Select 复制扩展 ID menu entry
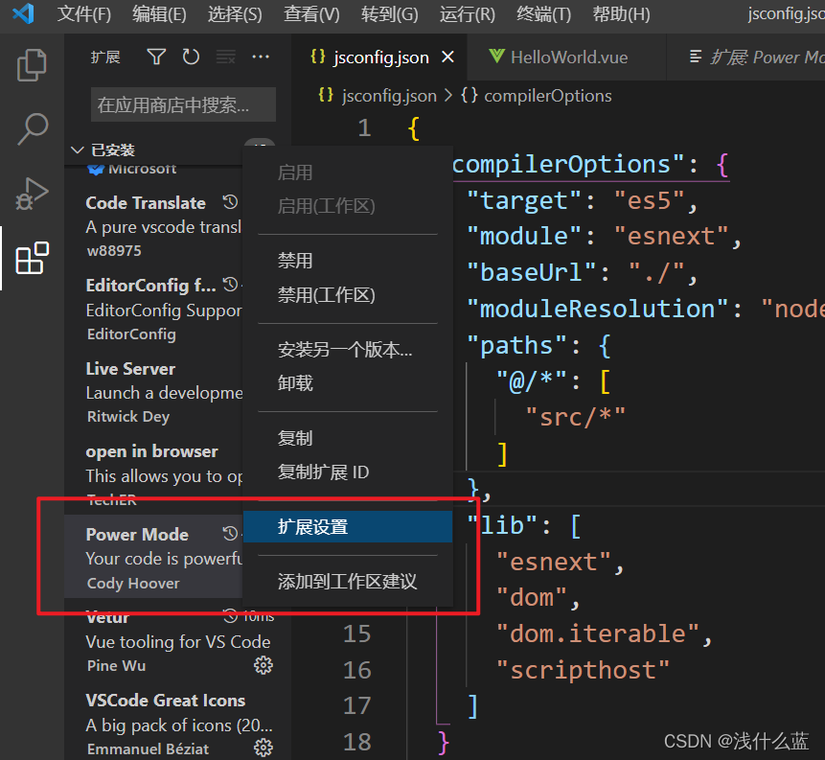The image size is (825, 760). [x=348, y=472]
